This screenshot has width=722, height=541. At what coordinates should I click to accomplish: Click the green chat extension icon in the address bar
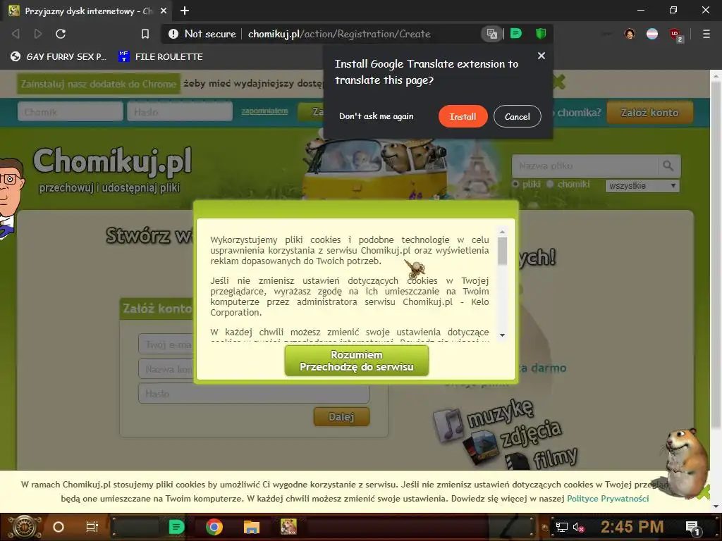516,34
